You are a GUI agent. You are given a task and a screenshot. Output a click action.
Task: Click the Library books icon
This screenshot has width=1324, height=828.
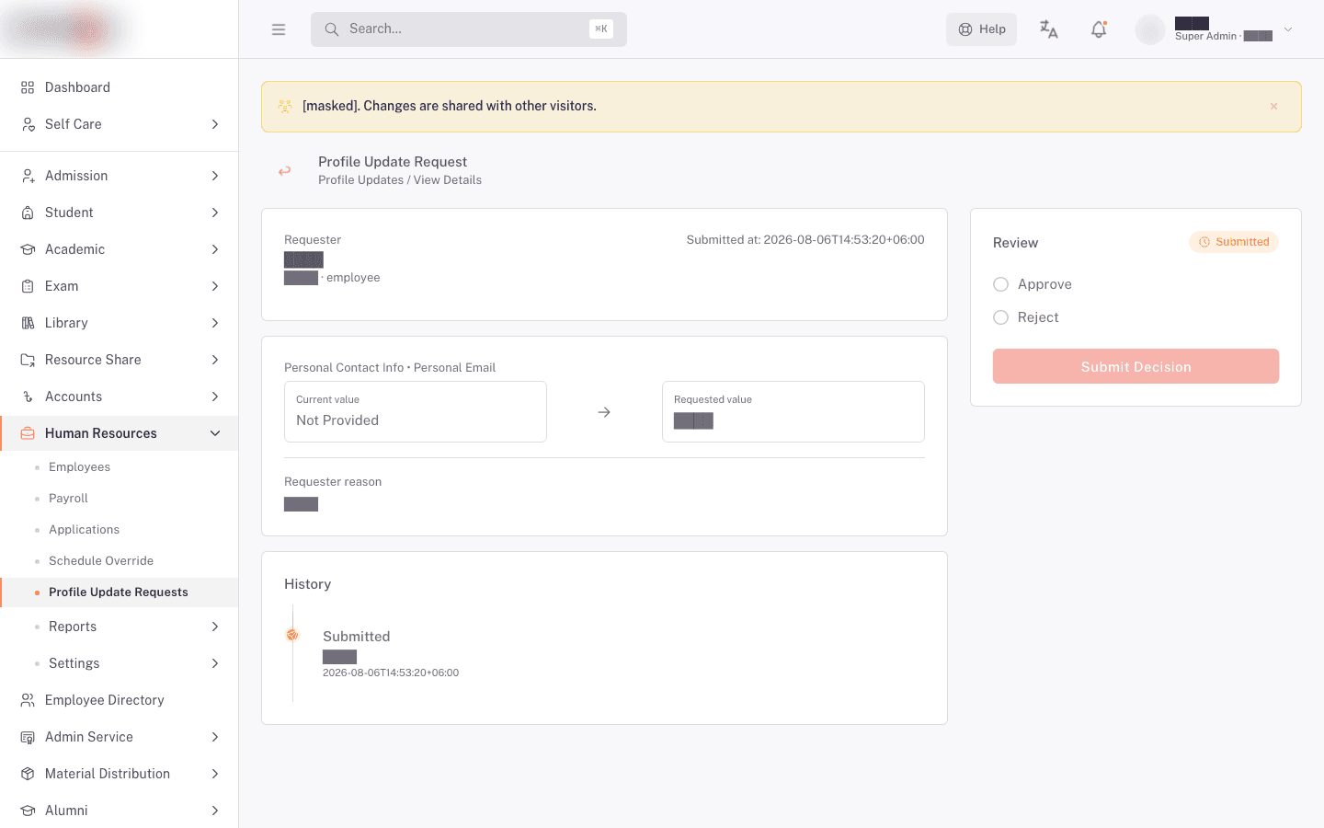[28, 323]
